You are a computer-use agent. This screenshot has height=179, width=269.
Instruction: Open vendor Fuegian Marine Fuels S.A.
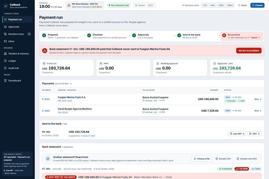pyautogui.click(x=72, y=97)
